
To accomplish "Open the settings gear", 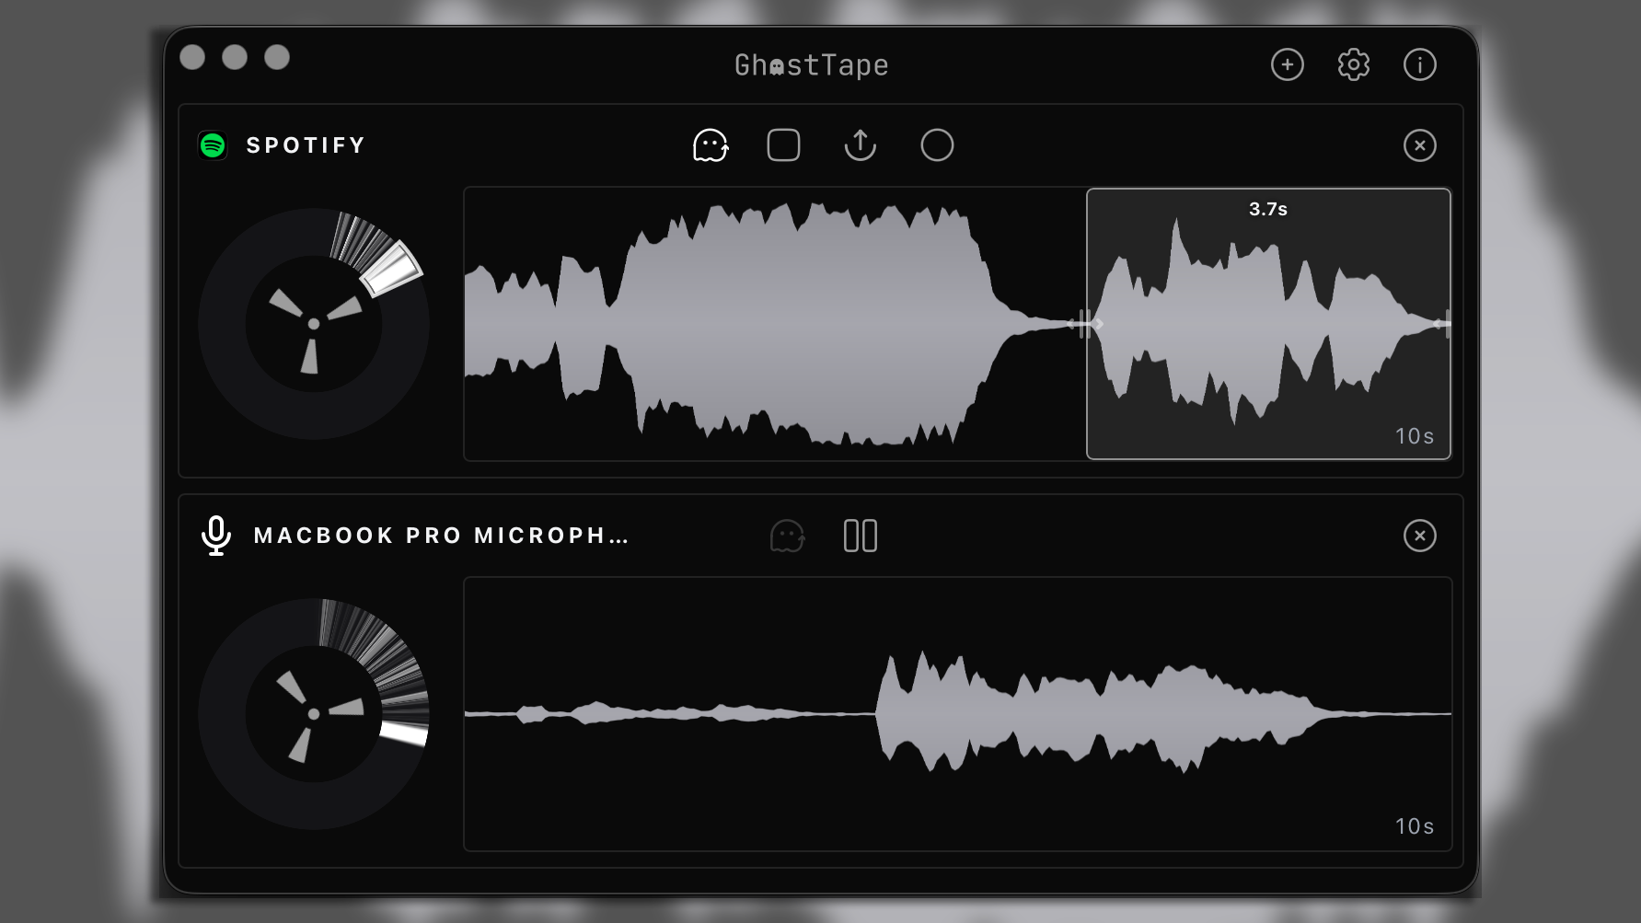I will [x=1353, y=64].
